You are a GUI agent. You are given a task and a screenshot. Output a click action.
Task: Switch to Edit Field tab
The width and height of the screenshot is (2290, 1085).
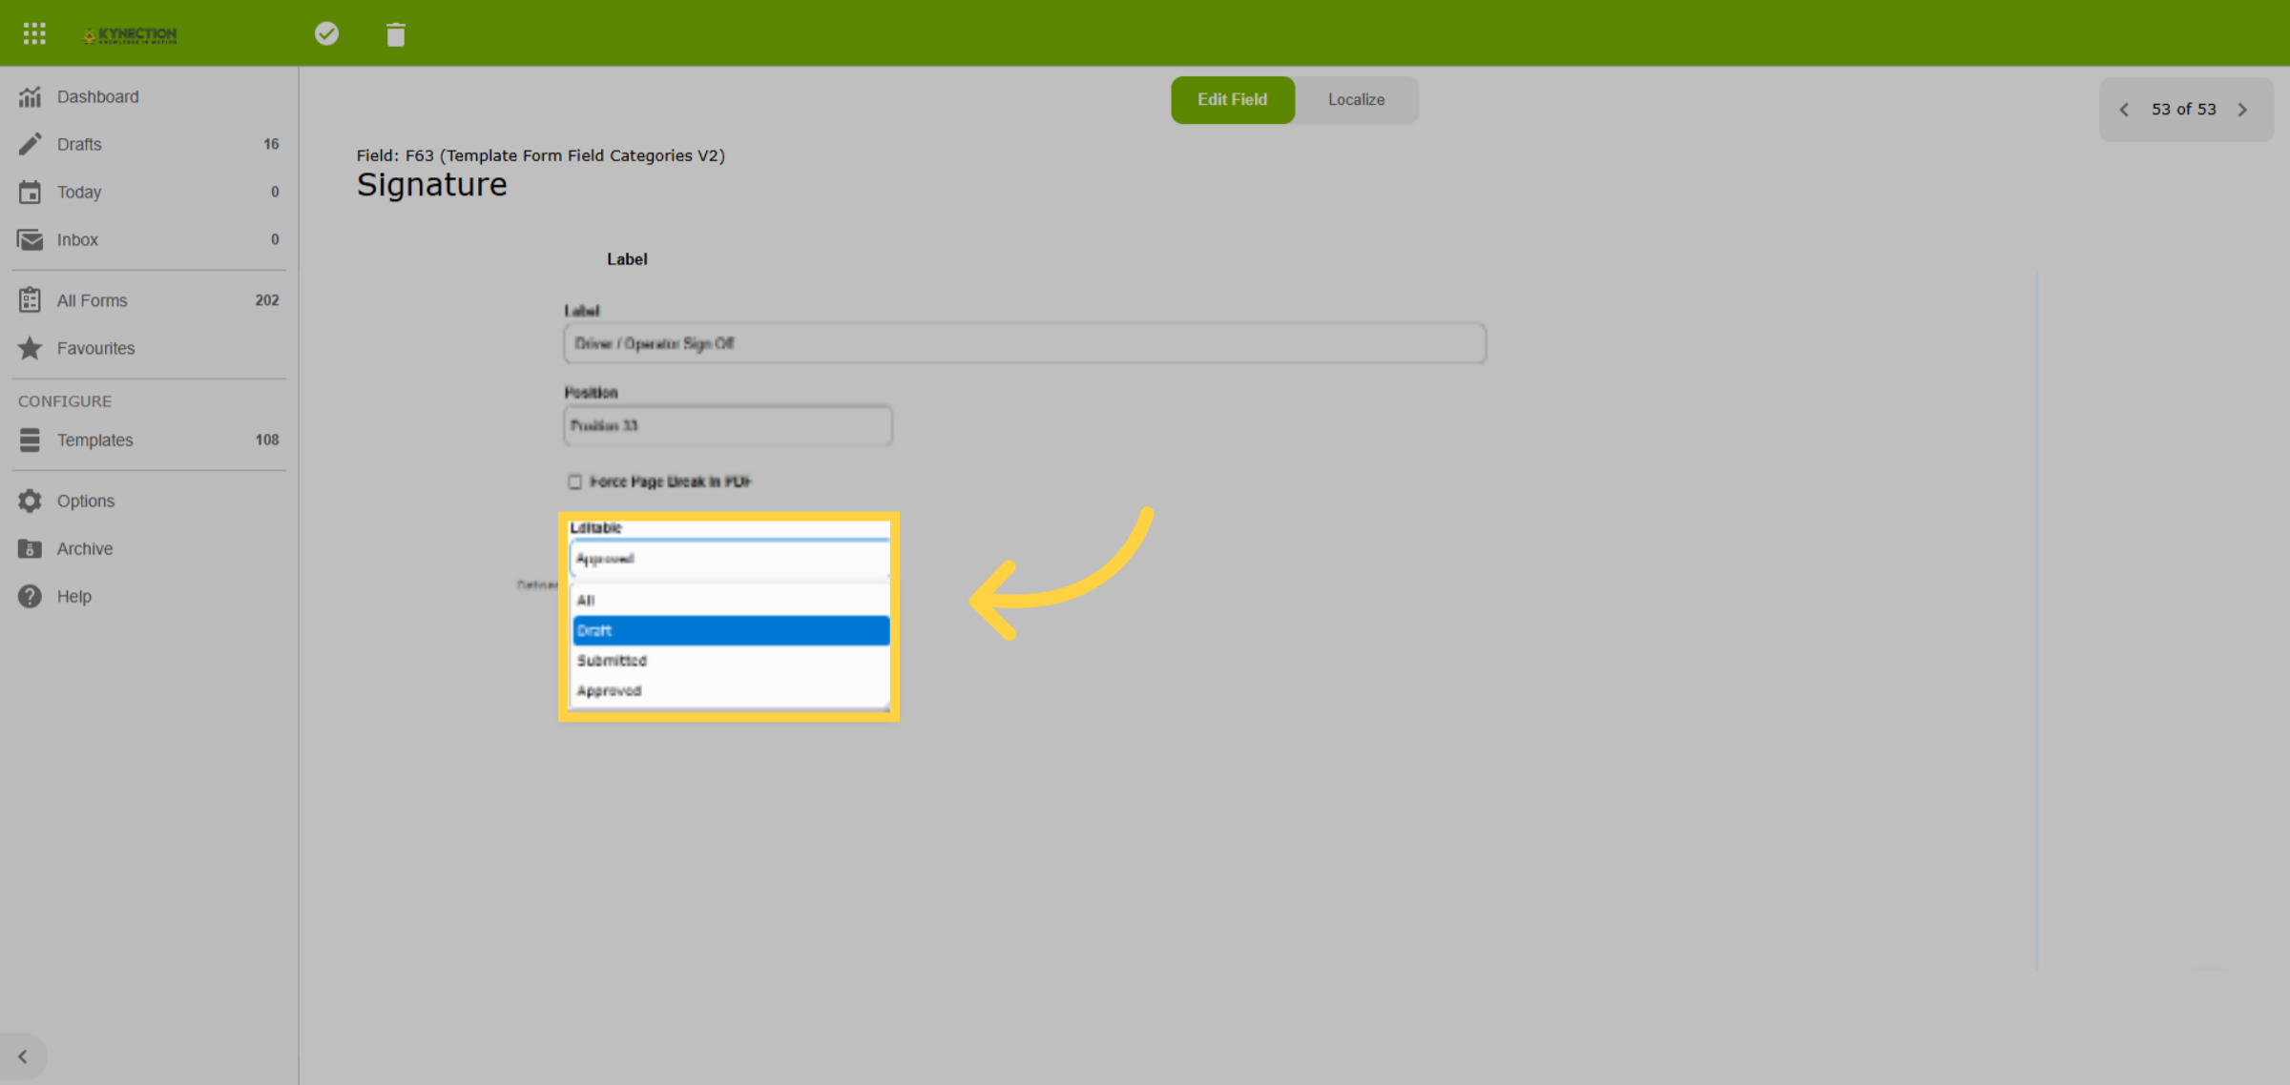point(1233,99)
